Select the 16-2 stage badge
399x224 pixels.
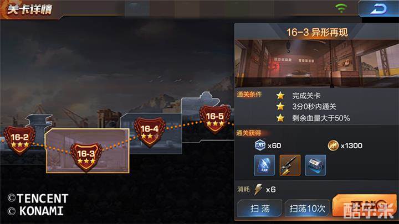[x=19, y=140]
